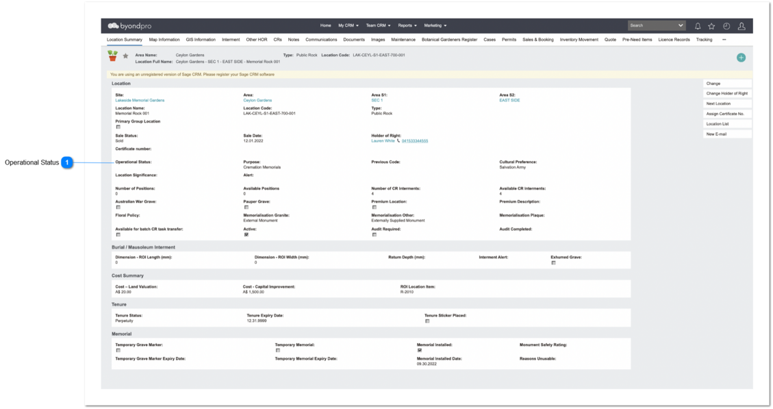Viewport: 773px width, 409px height.
Task: Click the Location List button
Action: [727, 124]
